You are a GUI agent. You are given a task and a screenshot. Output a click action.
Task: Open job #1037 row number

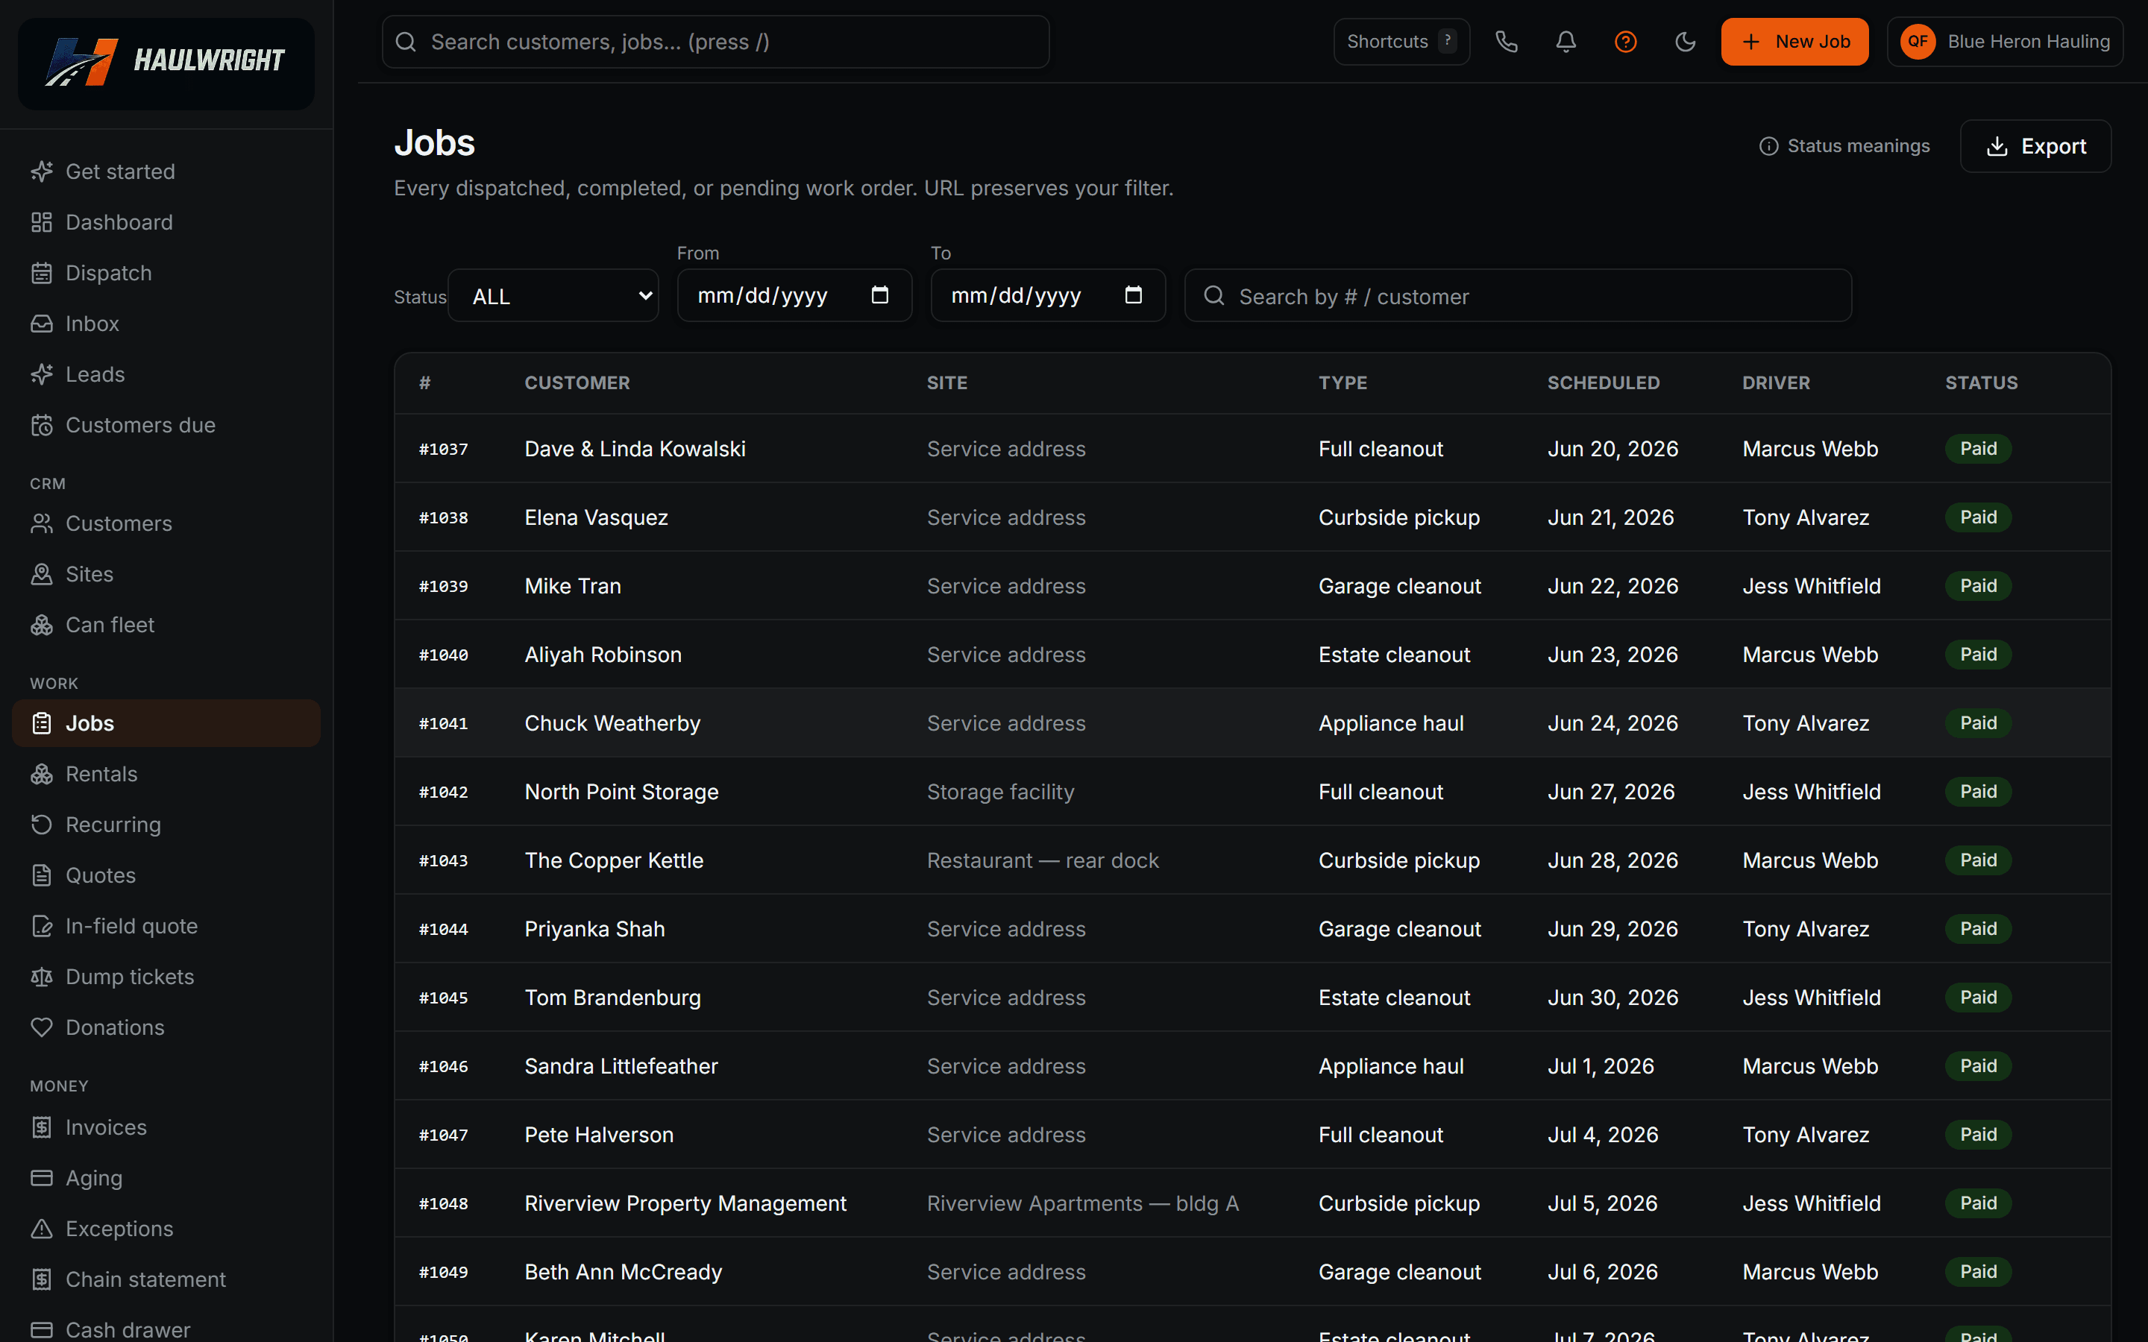pyautogui.click(x=443, y=449)
